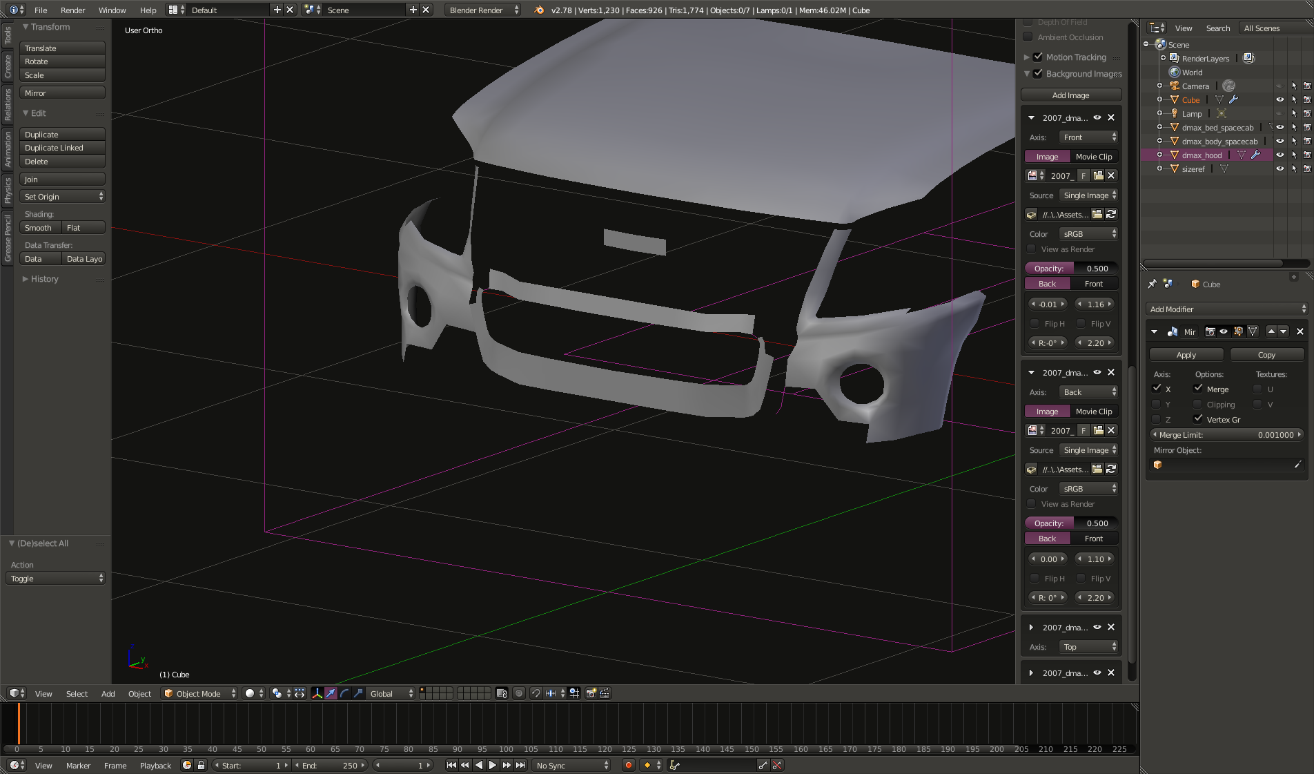
Task: Open the Blender Render engine dropdown
Action: (x=483, y=10)
